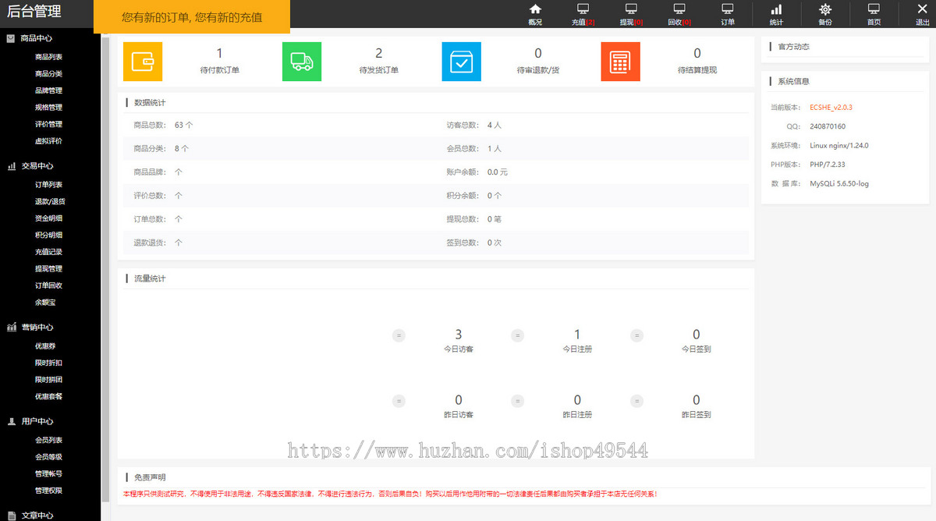
Task: Select 优惠券 in the sidebar menu
Action: (x=45, y=346)
